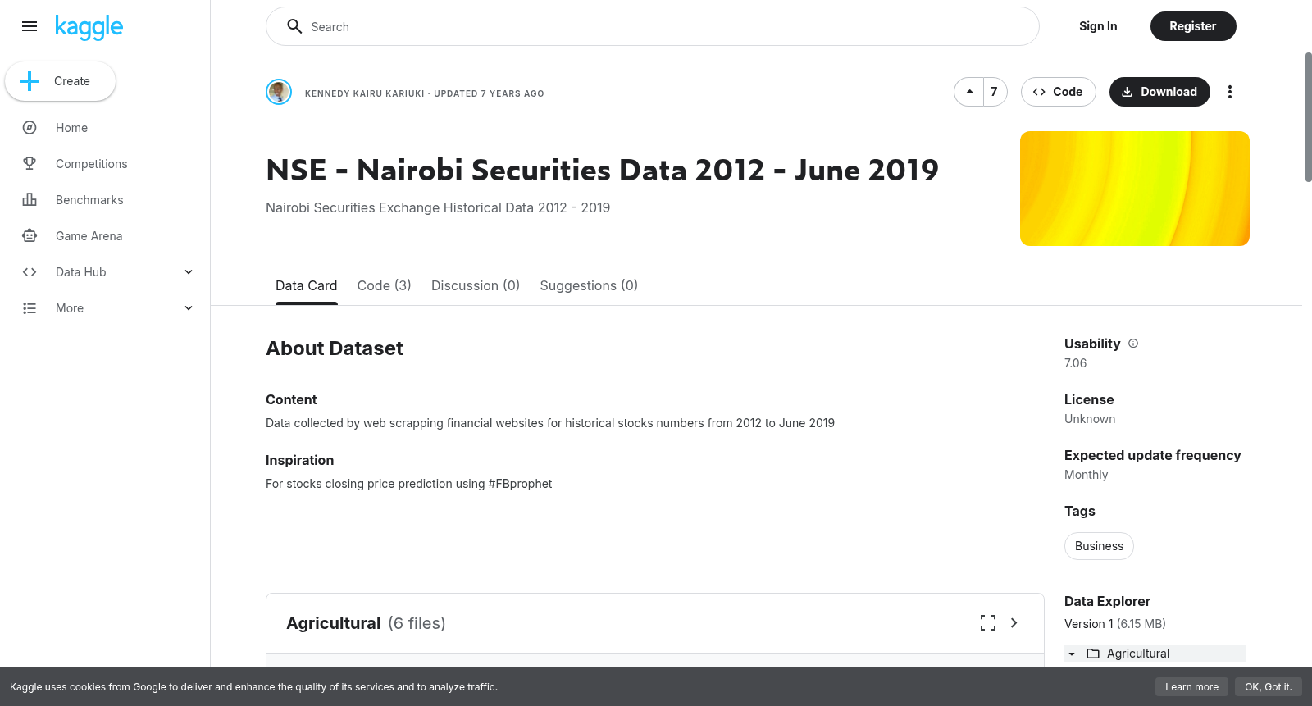Collapse the Agricultural folder in Data Explorer
The image size is (1312, 706).
(1072, 654)
